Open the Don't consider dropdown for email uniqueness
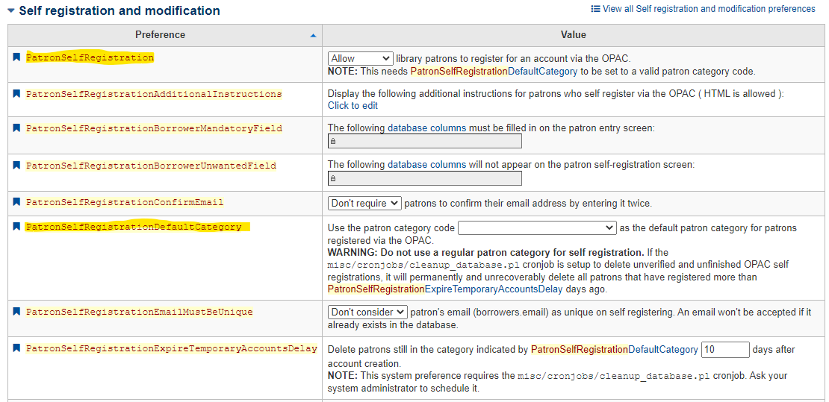This screenshot has width=829, height=402. click(368, 313)
